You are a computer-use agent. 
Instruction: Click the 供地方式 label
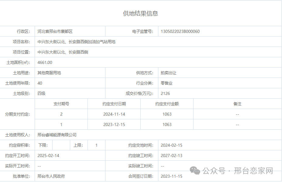pyautogui.click(x=145, y=73)
